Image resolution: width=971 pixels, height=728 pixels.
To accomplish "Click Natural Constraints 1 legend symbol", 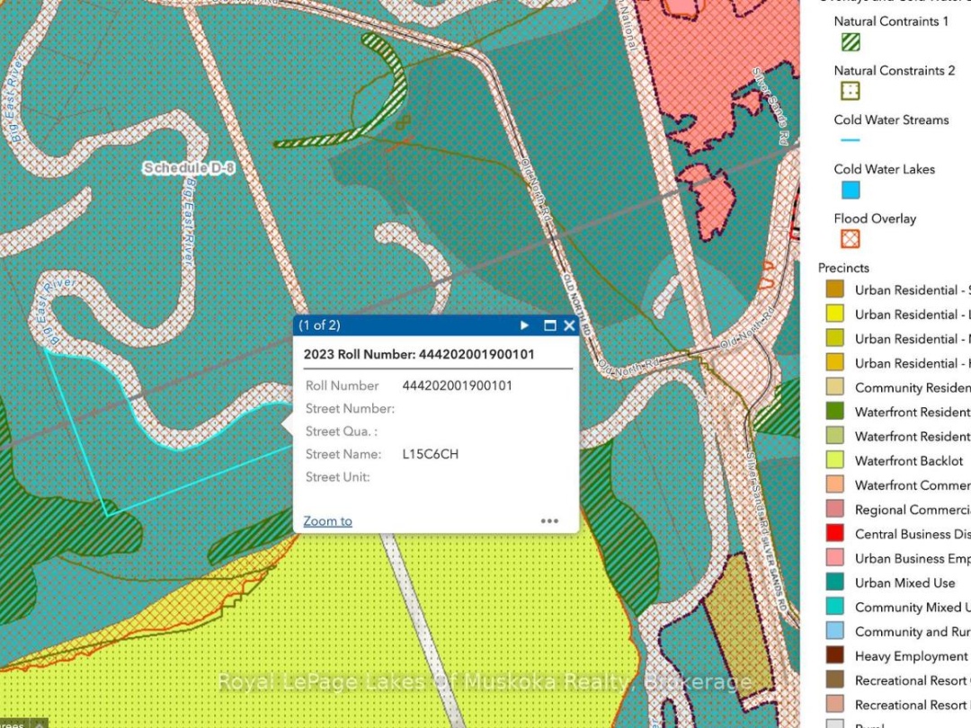I will tap(850, 41).
